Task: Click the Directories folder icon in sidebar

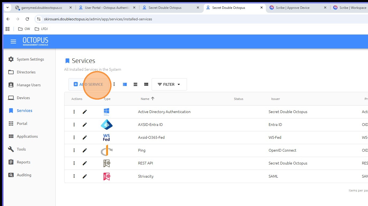Action: pyautogui.click(x=11, y=72)
